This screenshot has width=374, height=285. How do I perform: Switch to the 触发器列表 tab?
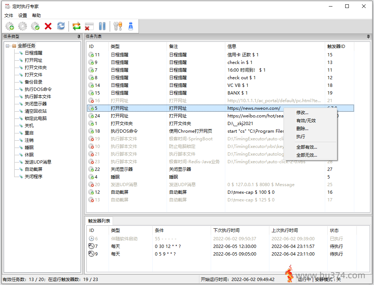[x=99, y=221]
